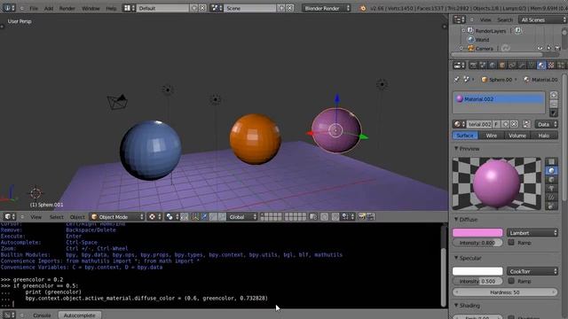The height and width of the screenshot is (319, 568).
Task: Open the World properties tab icon
Action: tap(493, 65)
